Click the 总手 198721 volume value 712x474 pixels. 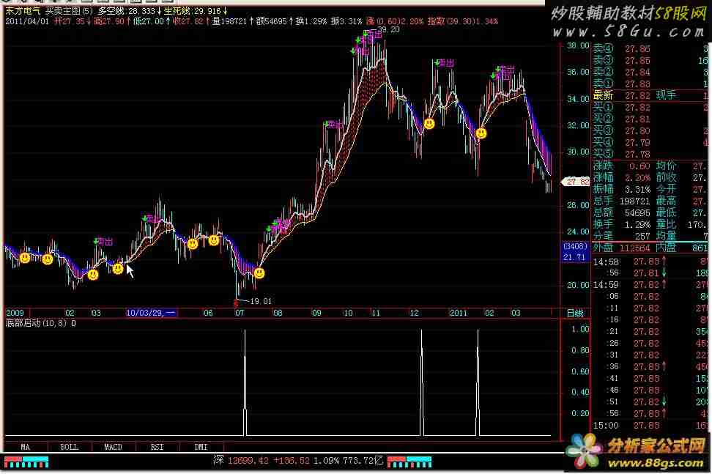[635, 201]
